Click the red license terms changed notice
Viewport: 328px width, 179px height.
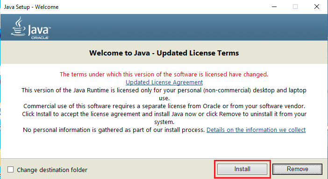(x=164, y=74)
